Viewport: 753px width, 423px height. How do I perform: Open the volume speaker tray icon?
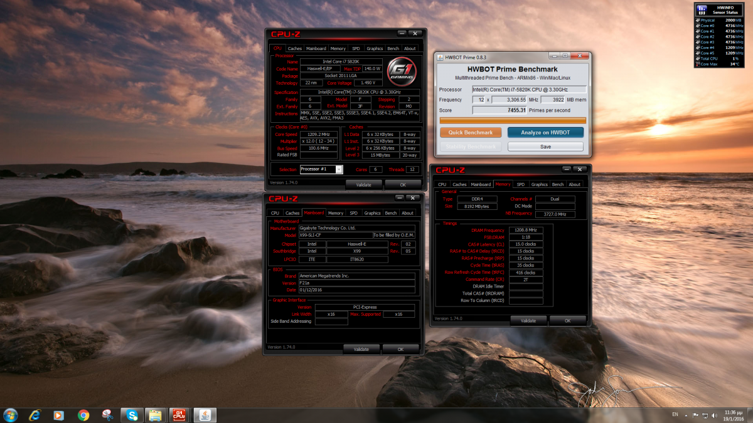pyautogui.click(x=715, y=415)
